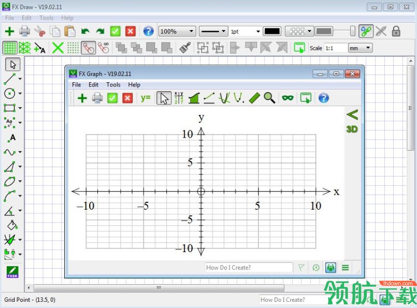417x308 pixels.
Task: Click the tangent line icon in FX Graph
Action: [209, 98]
